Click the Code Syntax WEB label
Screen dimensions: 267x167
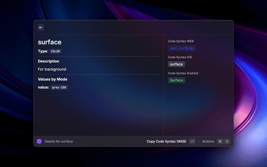tap(181, 41)
